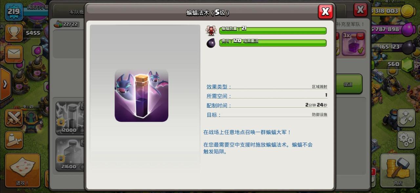Screen dimensions: 420x193
Task: Tap the dark elixir cost icon
Action: pos(211,43)
